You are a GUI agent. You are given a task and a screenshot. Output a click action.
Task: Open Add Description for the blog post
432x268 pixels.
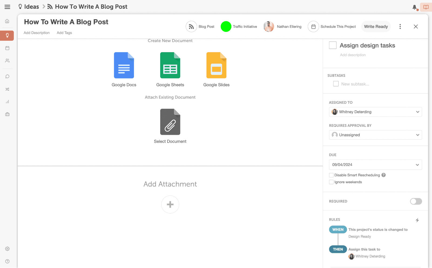pyautogui.click(x=36, y=33)
